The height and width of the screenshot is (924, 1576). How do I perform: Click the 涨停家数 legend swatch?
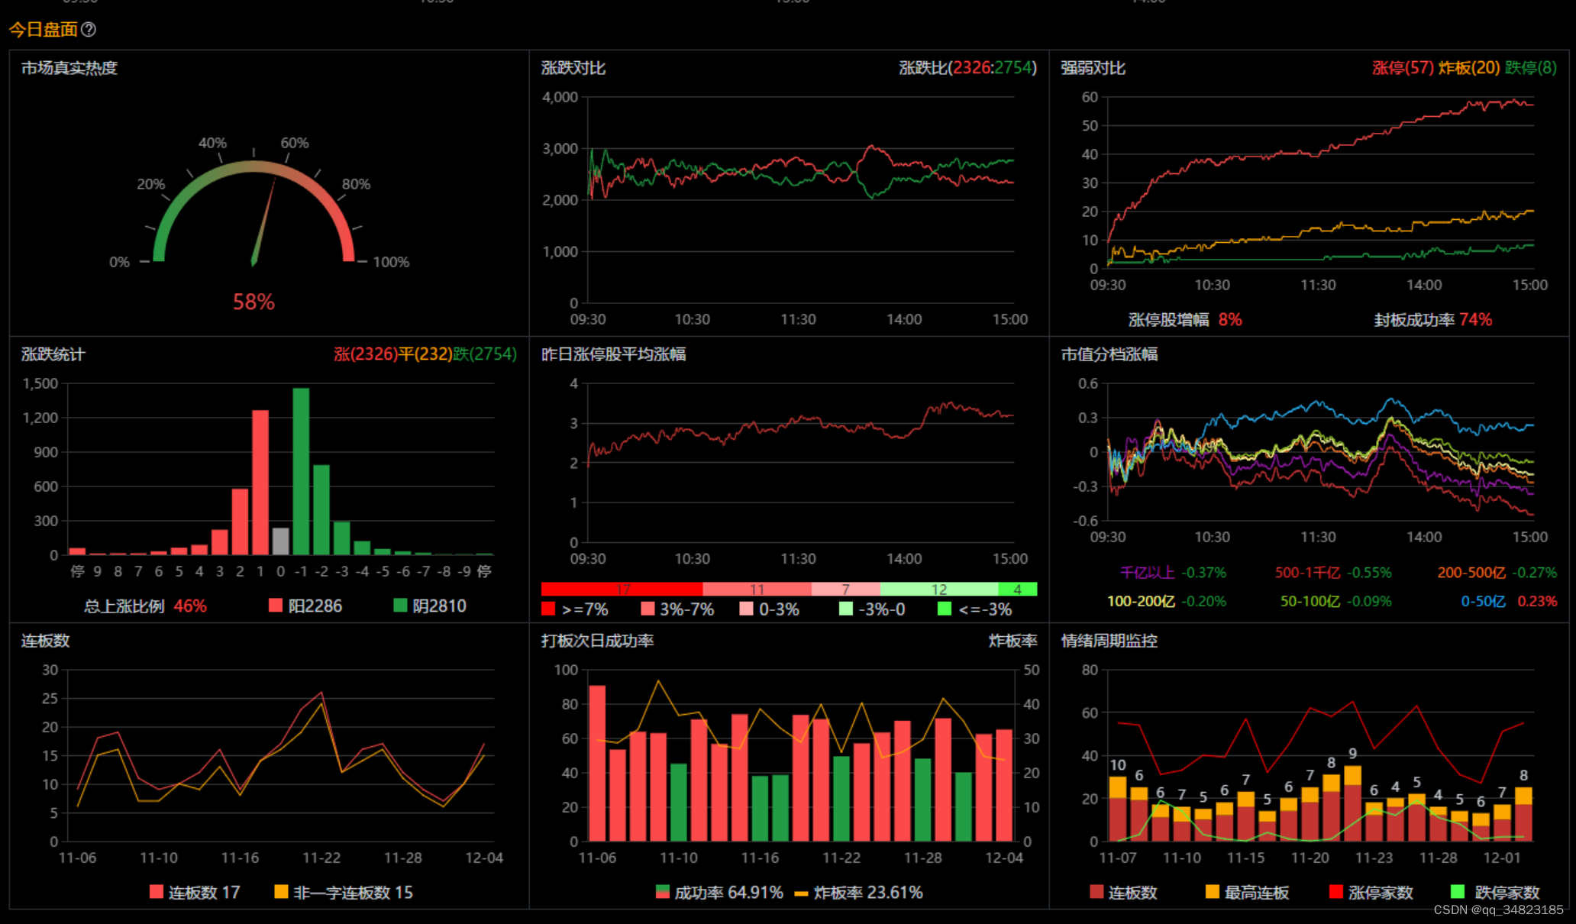coord(1336,892)
